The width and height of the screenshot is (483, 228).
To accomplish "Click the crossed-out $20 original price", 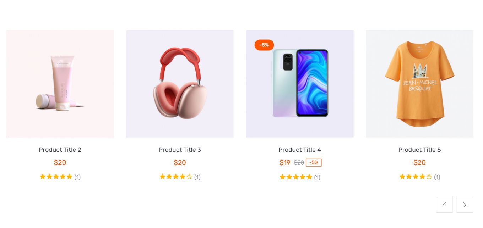I will pyautogui.click(x=299, y=162).
